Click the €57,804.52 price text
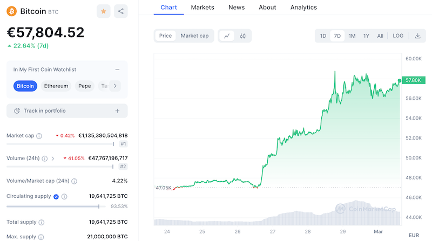432x241 pixels. click(45, 32)
